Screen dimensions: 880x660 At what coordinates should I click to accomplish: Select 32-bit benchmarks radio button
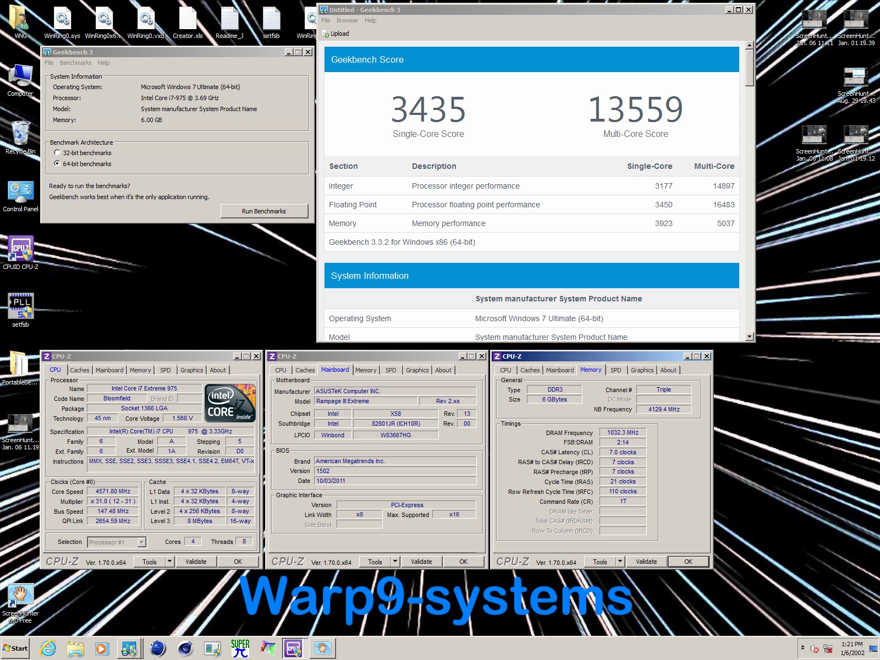[x=57, y=153]
